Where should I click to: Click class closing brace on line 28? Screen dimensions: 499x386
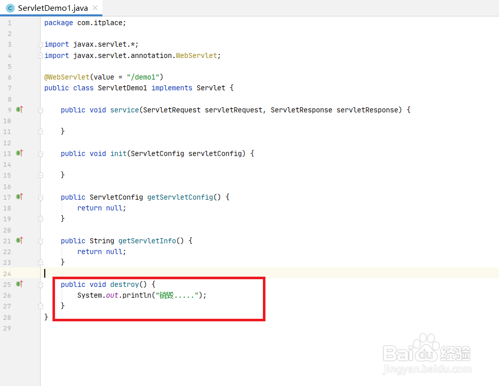pyautogui.click(x=46, y=317)
